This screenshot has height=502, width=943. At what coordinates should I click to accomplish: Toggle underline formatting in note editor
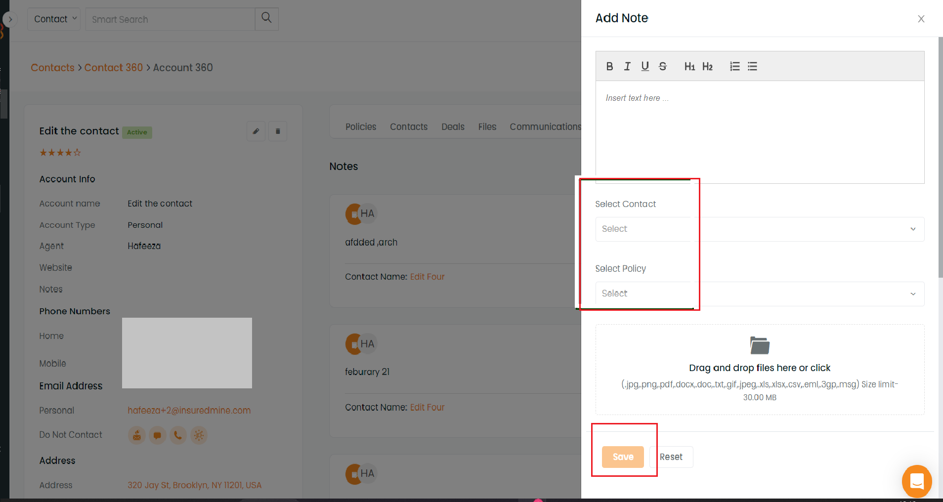645,66
